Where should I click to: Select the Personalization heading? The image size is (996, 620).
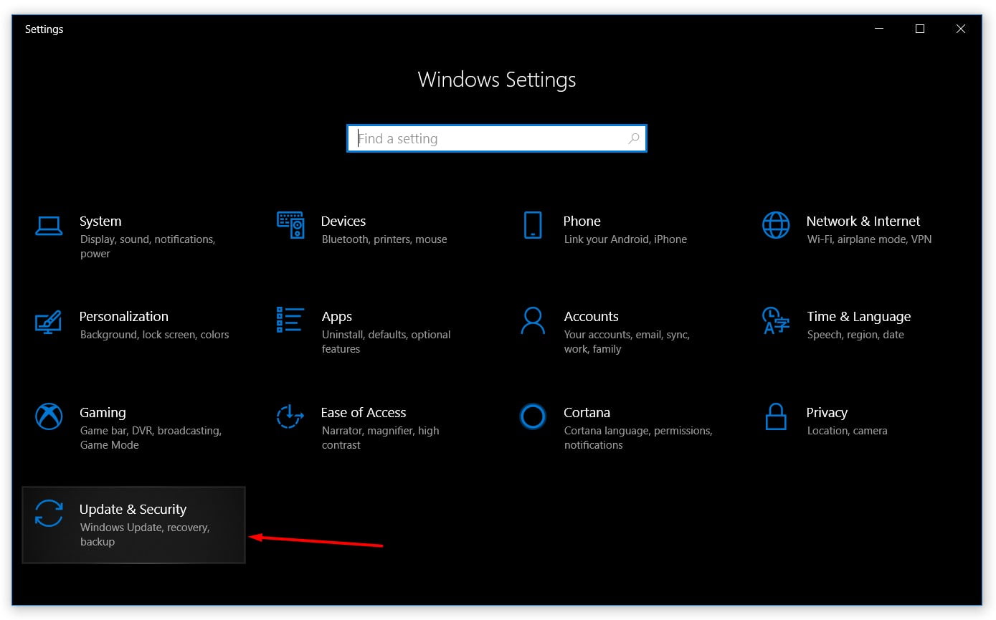click(124, 316)
